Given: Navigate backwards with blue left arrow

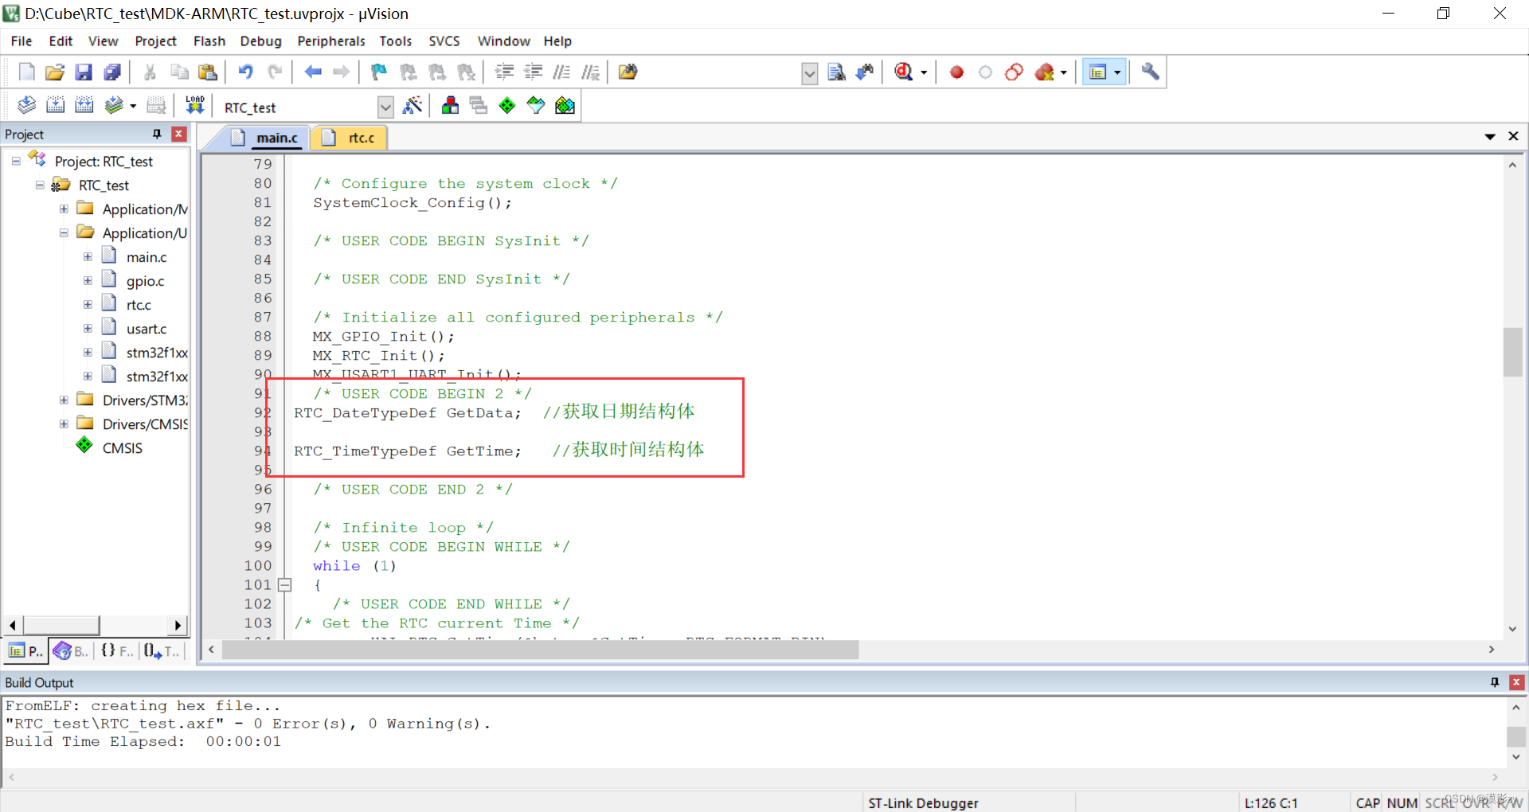Looking at the screenshot, I should point(313,72).
